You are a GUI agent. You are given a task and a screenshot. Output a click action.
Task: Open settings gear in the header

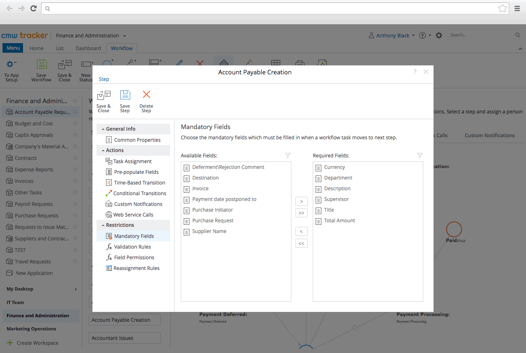(439, 35)
